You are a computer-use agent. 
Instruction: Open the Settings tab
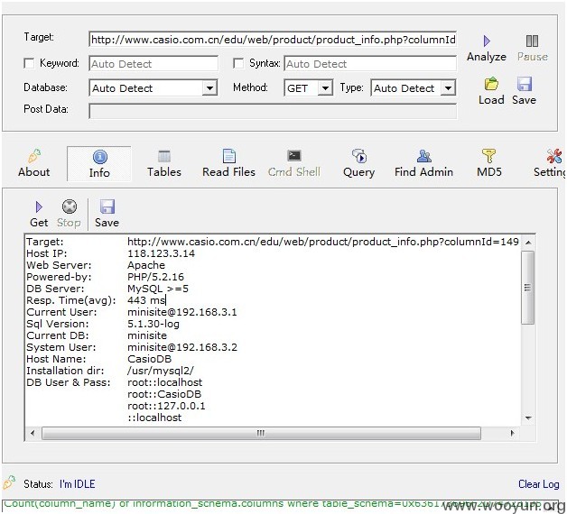click(550, 163)
